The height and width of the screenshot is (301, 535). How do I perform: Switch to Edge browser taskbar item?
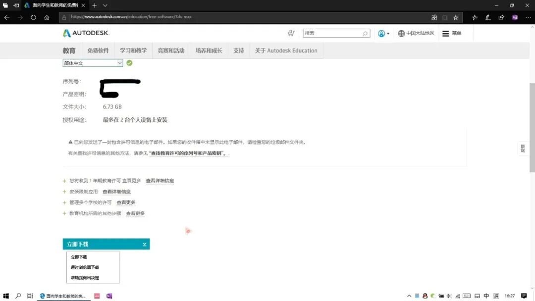pyautogui.click(x=64, y=296)
